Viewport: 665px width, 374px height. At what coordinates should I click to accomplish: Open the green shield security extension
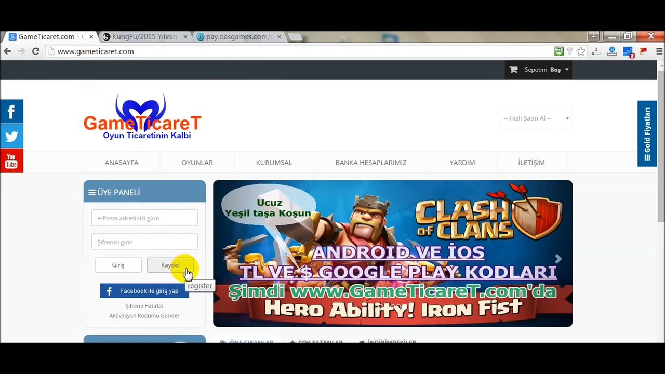point(559,51)
